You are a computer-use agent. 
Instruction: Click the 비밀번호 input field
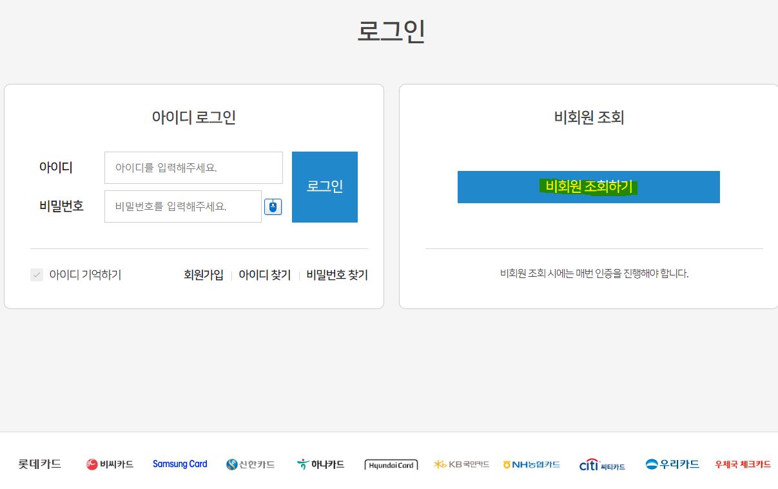pos(182,206)
